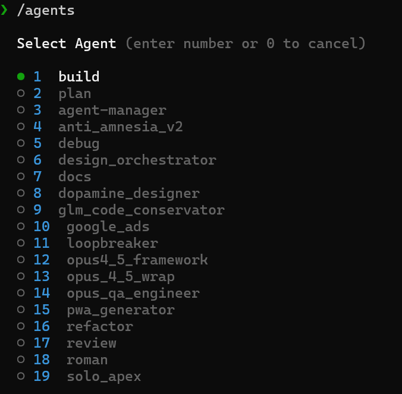
Task: Select the radio button next to plan
Action: point(21,93)
